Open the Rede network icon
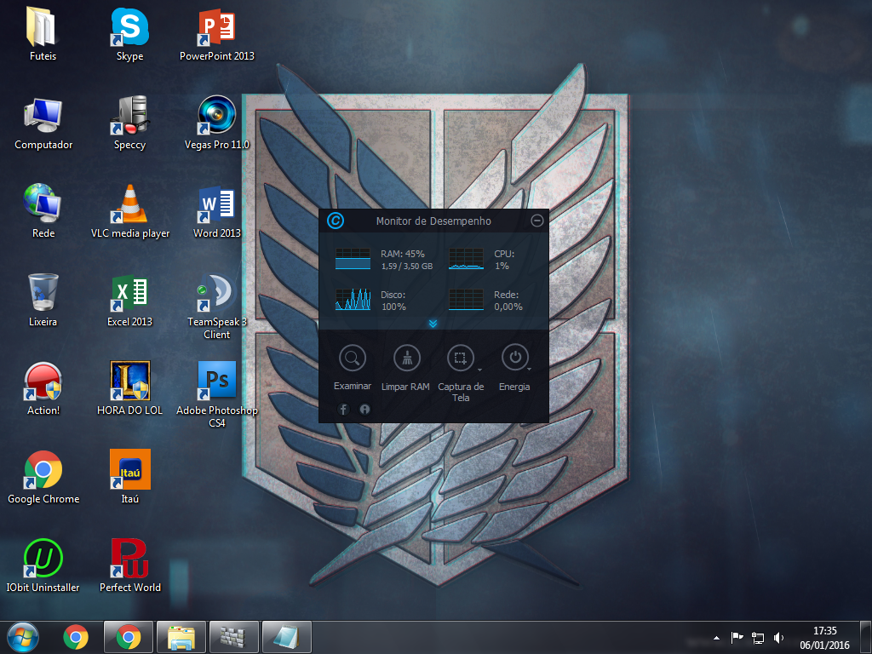872x654 pixels. click(43, 211)
